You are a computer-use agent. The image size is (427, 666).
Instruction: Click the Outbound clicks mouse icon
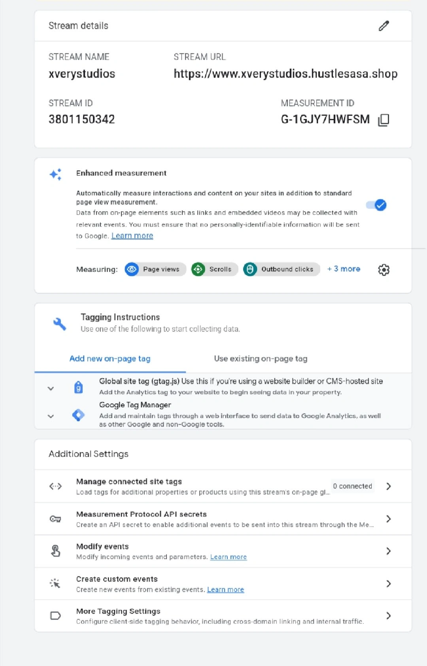tap(250, 269)
